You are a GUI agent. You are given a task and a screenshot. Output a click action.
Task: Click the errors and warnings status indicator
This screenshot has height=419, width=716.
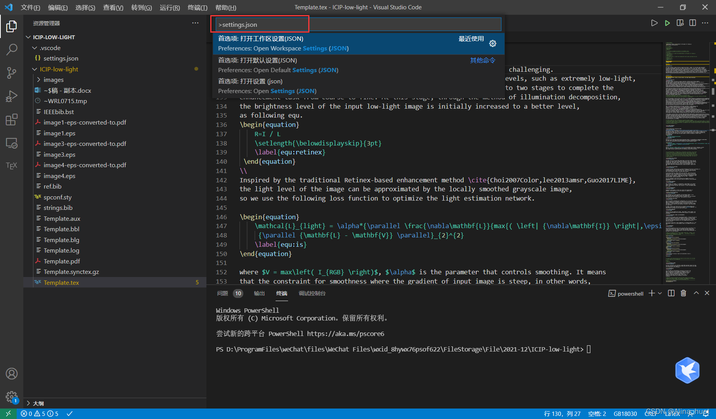point(40,414)
